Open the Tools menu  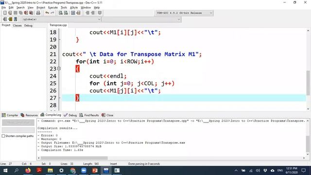(64, 8)
